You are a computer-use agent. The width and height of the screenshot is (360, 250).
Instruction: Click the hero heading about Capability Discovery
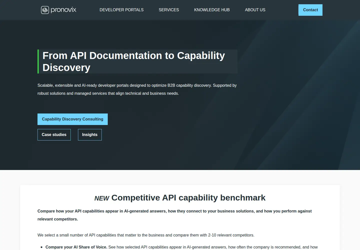click(134, 61)
